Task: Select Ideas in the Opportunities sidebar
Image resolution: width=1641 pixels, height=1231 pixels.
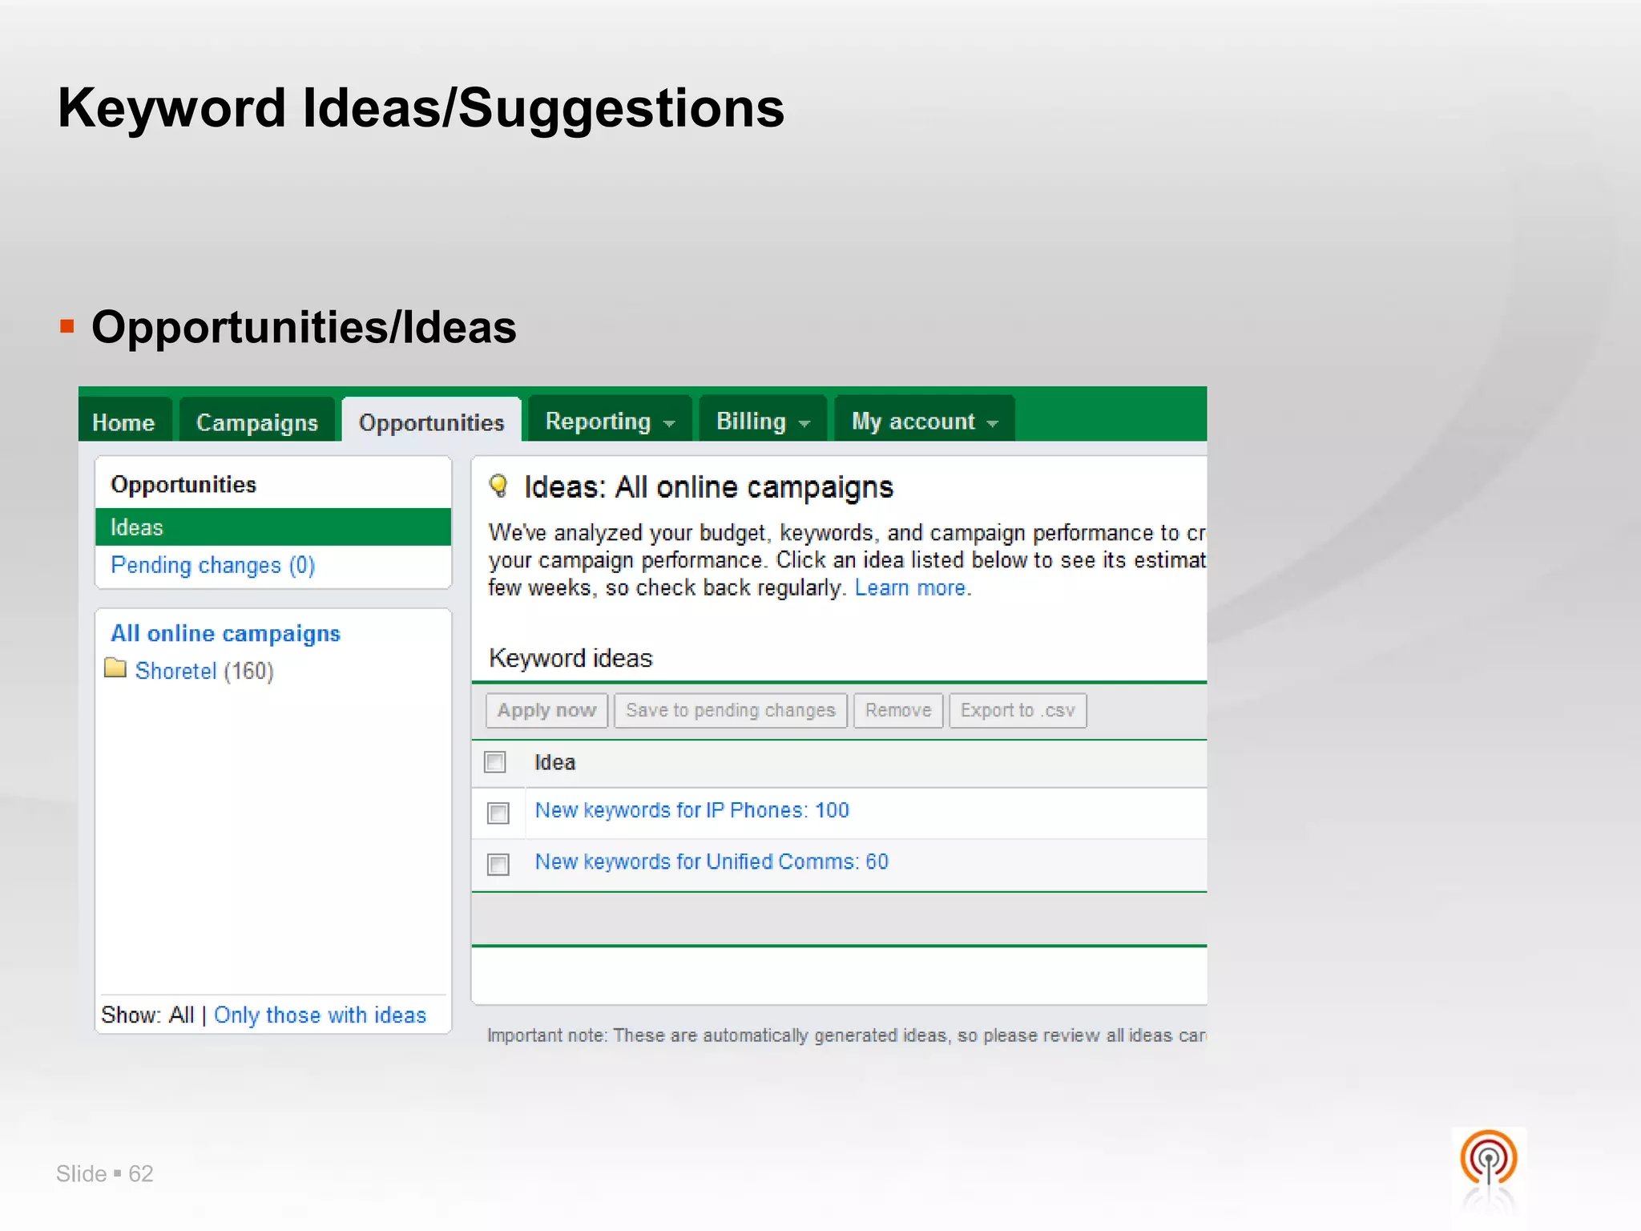Action: click(272, 527)
